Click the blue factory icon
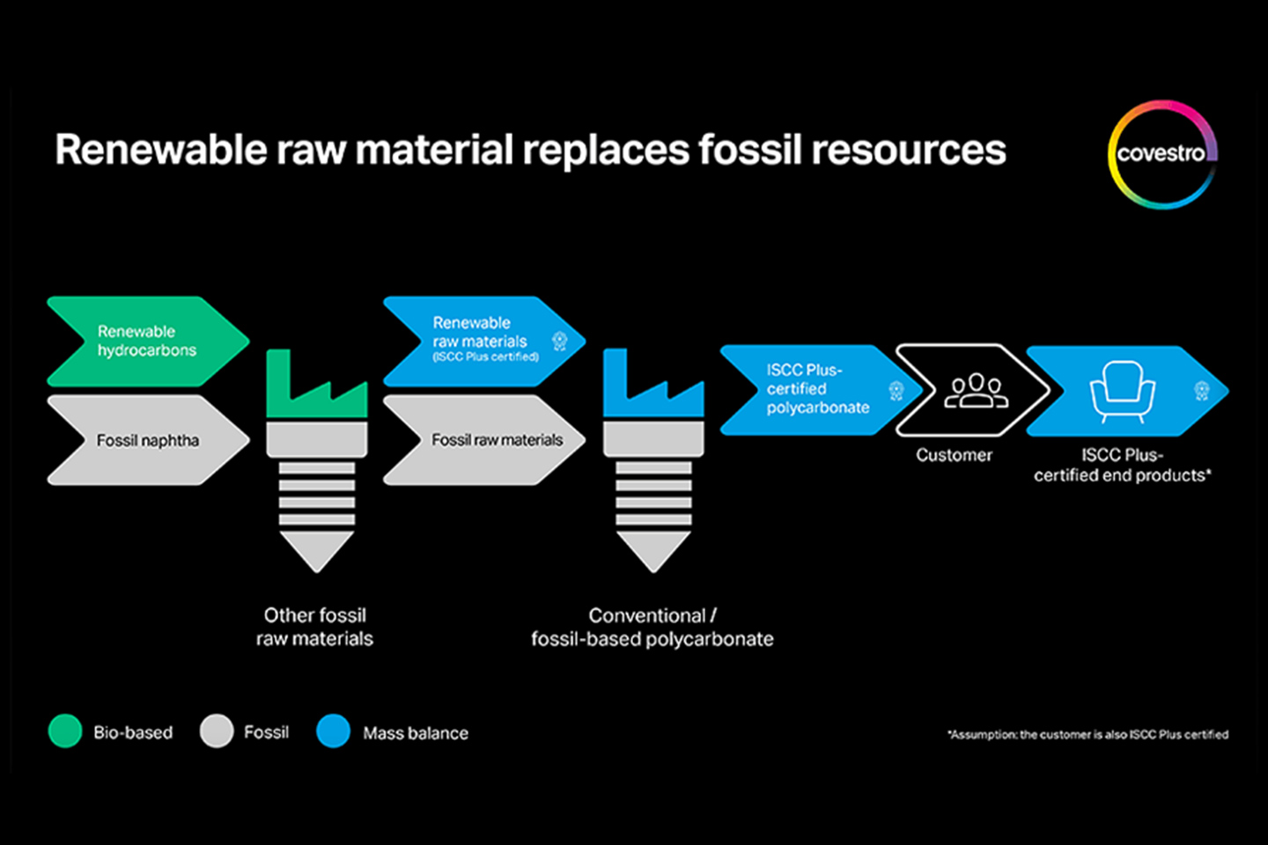Viewport: 1268px width, 845px height. [x=653, y=384]
